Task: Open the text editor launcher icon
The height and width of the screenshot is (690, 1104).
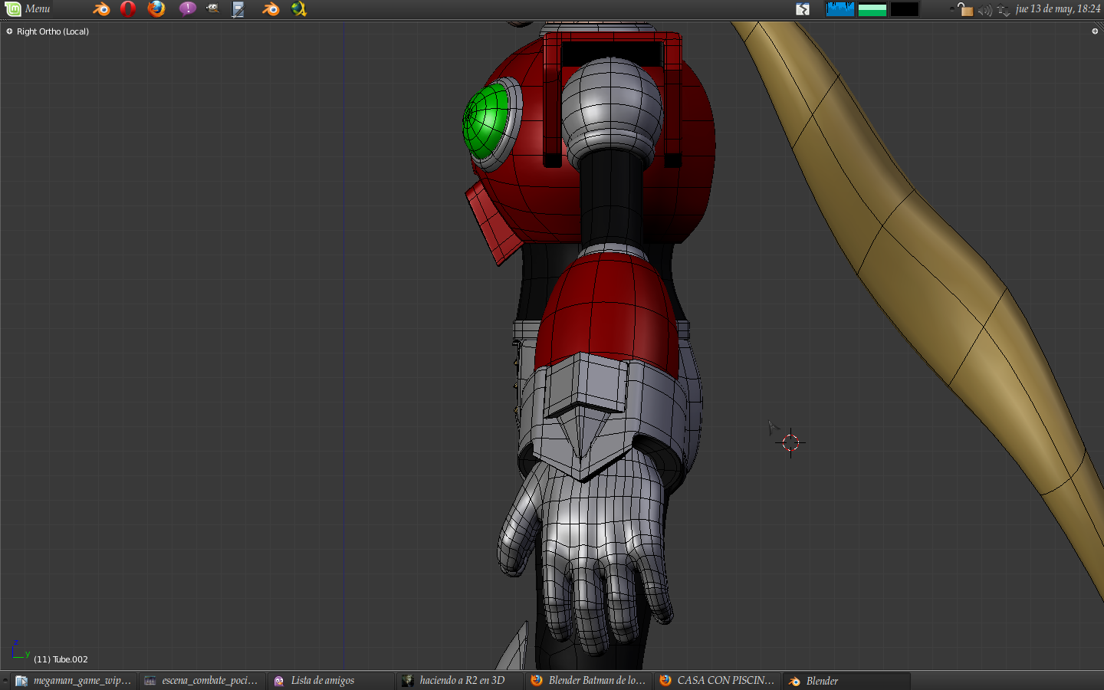Action: [238, 9]
